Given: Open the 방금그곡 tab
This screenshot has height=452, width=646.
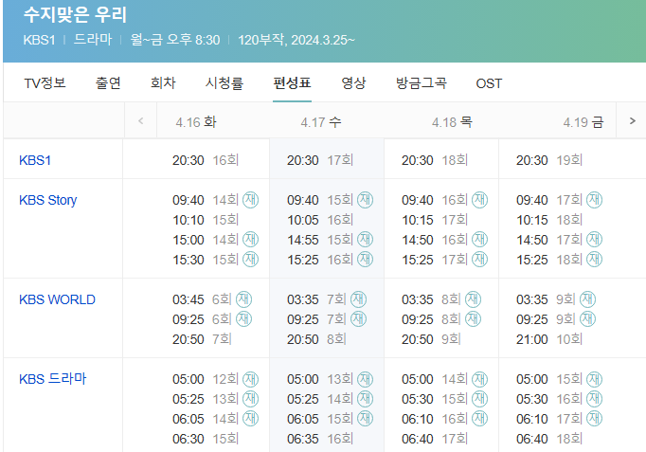Looking at the screenshot, I should tap(422, 83).
